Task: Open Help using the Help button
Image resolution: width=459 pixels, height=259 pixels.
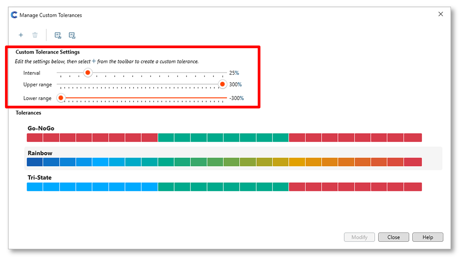Action: (427, 237)
